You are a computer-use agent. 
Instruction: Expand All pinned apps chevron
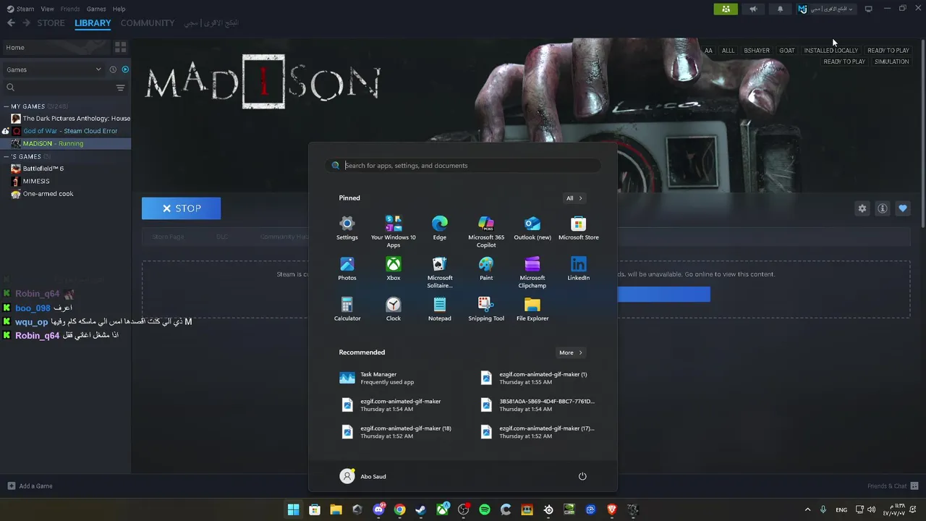pos(574,198)
